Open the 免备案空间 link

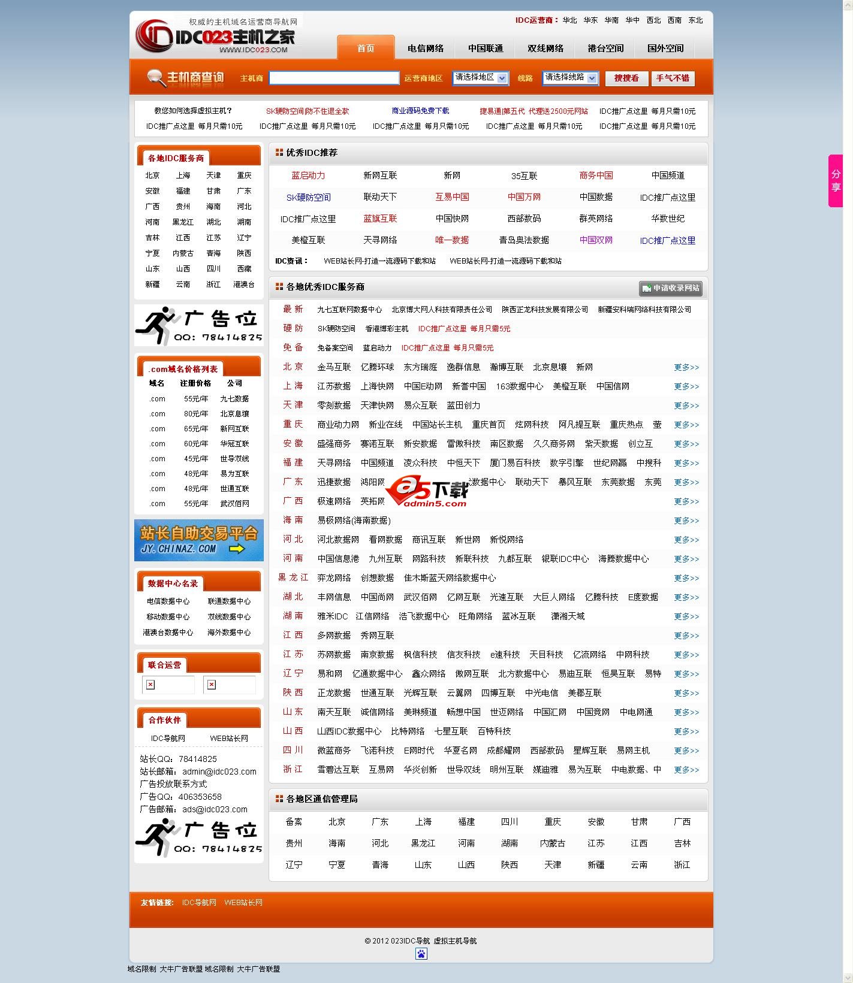pyautogui.click(x=335, y=348)
